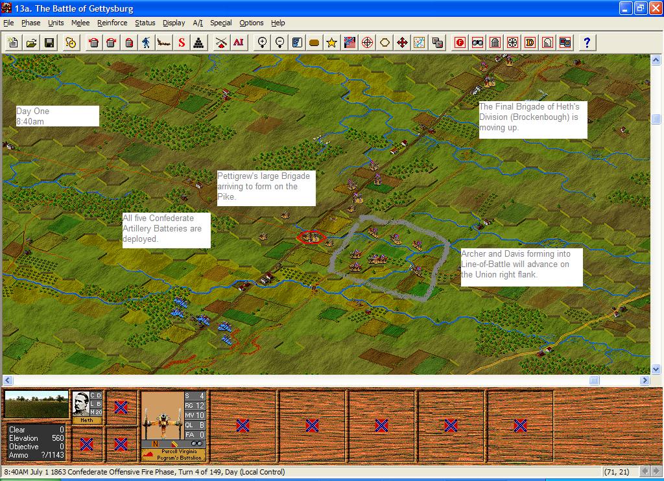This screenshot has height=481, width=664.
Task: Open the jump map icon
Action: [x=420, y=42]
